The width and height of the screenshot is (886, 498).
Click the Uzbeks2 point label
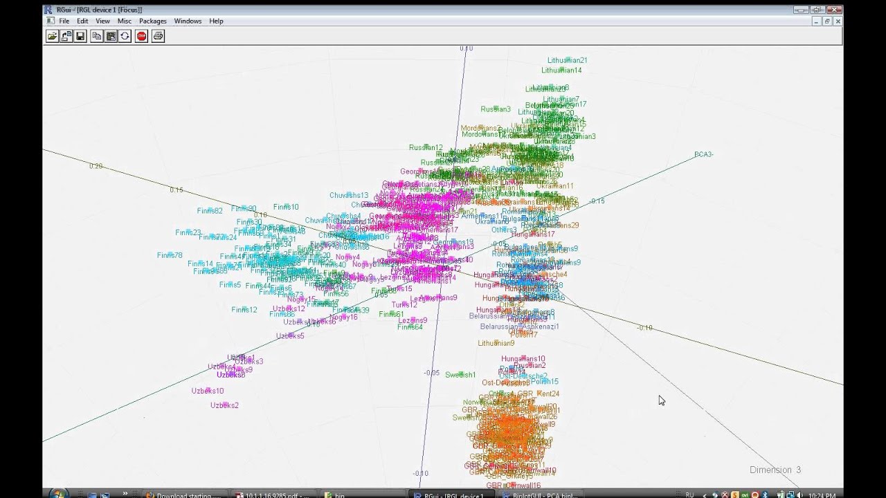click(224, 405)
